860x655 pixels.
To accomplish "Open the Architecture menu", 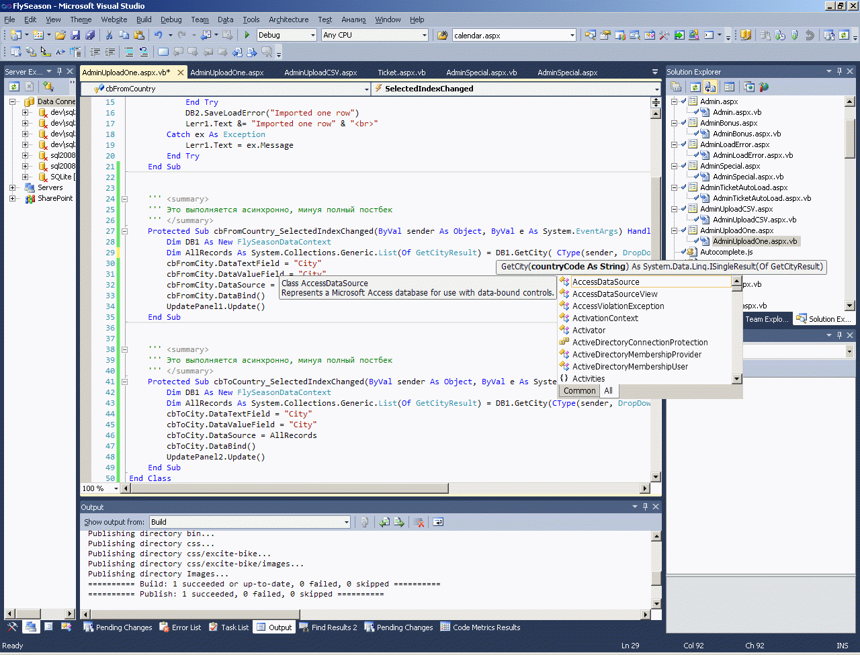I will [288, 19].
